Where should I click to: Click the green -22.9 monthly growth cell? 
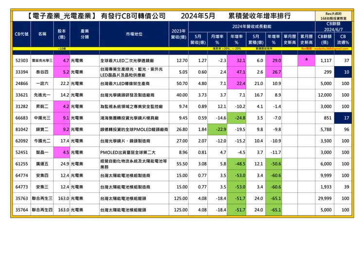click(217, 129)
